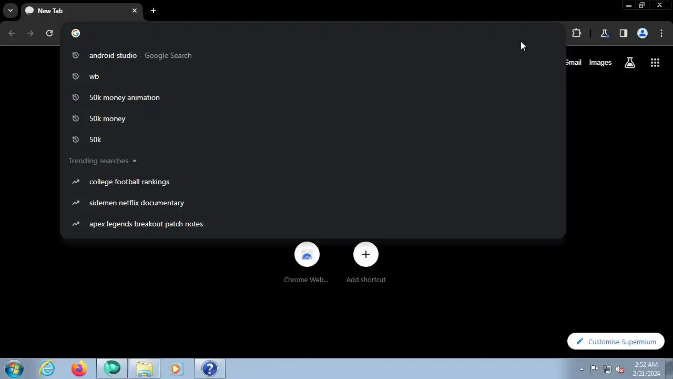This screenshot has width=673, height=379.
Task: Open the network tray icon
Action: click(x=607, y=369)
